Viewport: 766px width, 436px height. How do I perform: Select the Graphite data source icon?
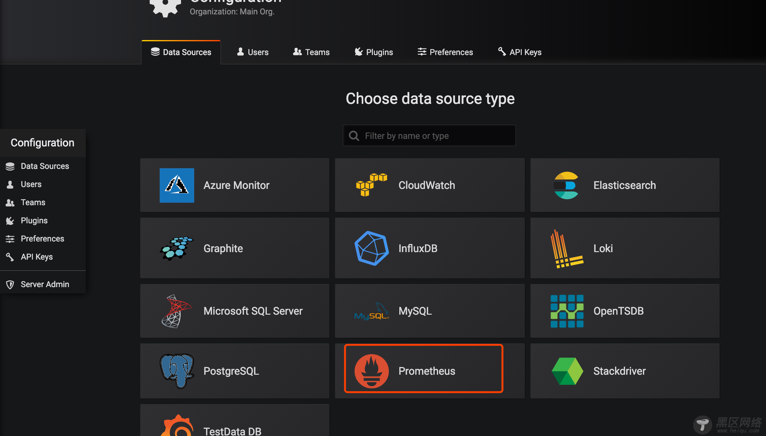(x=176, y=247)
